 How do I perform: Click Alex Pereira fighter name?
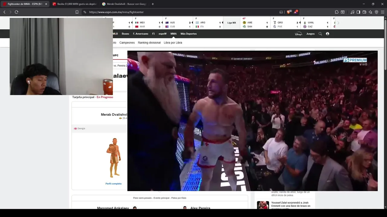tap(200, 208)
